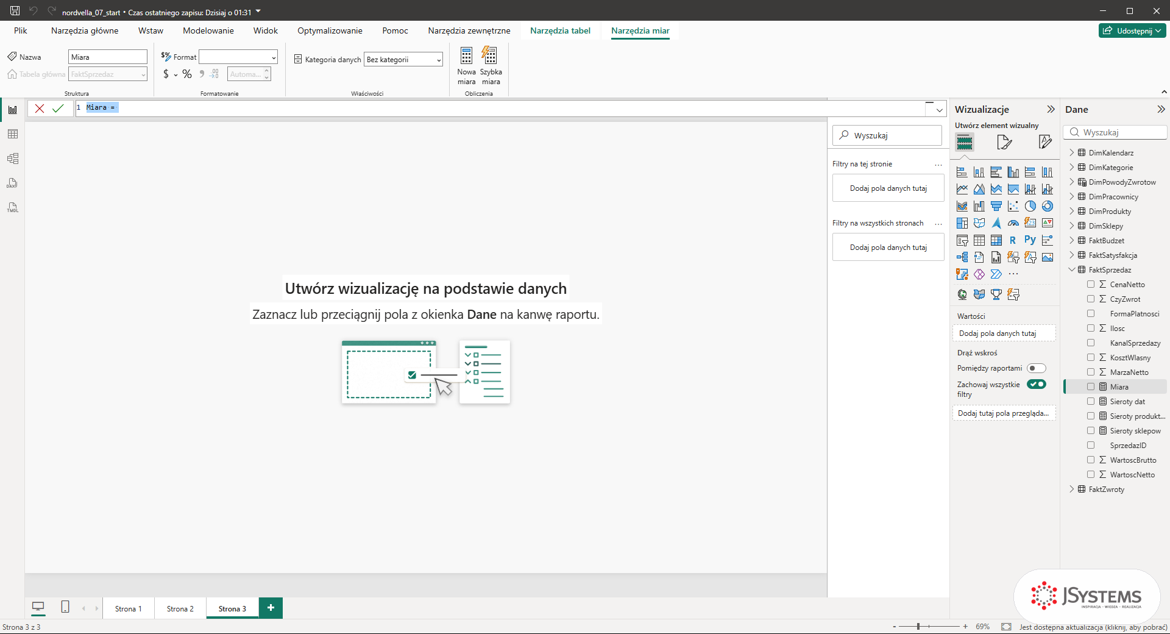The height and width of the screenshot is (634, 1170).
Task: Open the Model view icon in left sidebar
Action: (12, 158)
